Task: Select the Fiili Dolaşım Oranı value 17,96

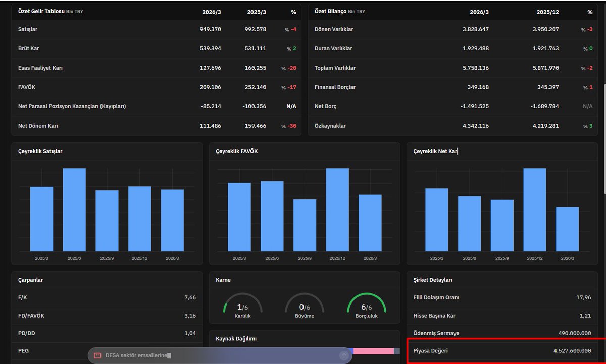Action: (584, 297)
